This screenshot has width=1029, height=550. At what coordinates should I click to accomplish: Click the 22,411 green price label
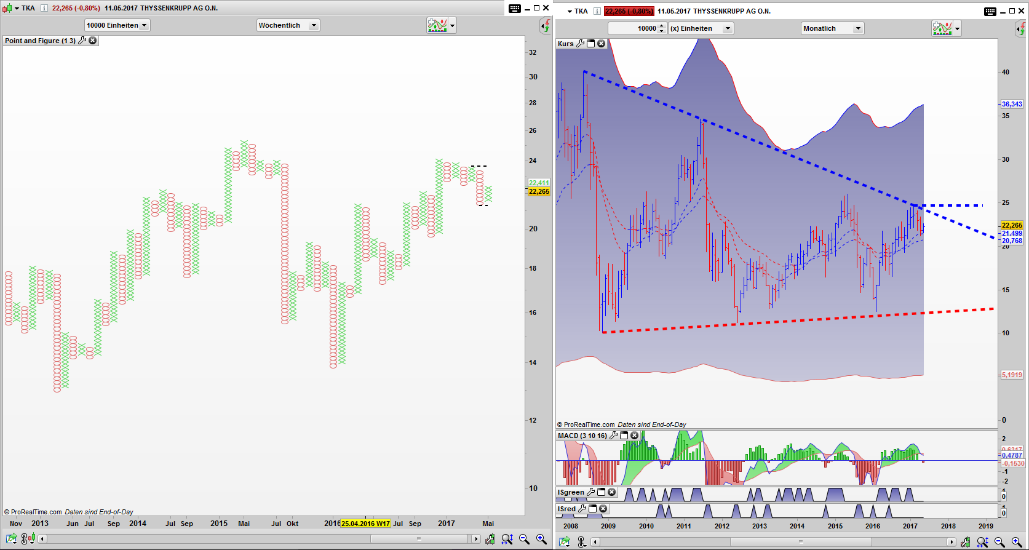(539, 183)
